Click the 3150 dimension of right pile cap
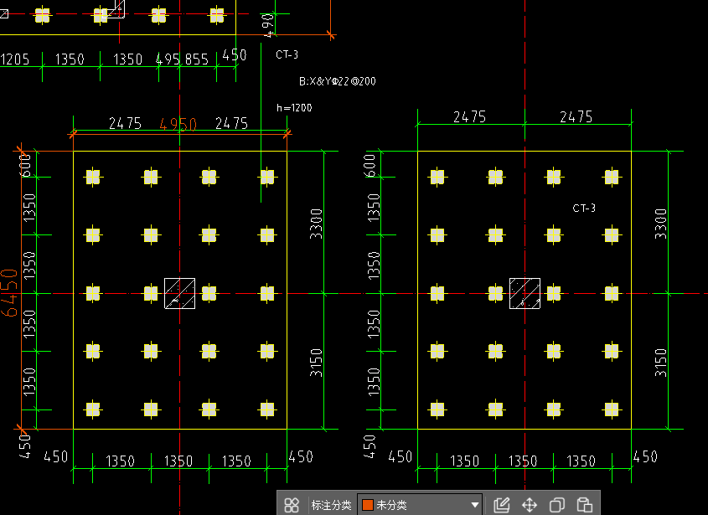708x515 pixels. [x=660, y=363]
